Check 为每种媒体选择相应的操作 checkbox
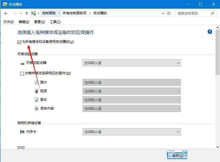220x162 pixels. tap(22, 73)
